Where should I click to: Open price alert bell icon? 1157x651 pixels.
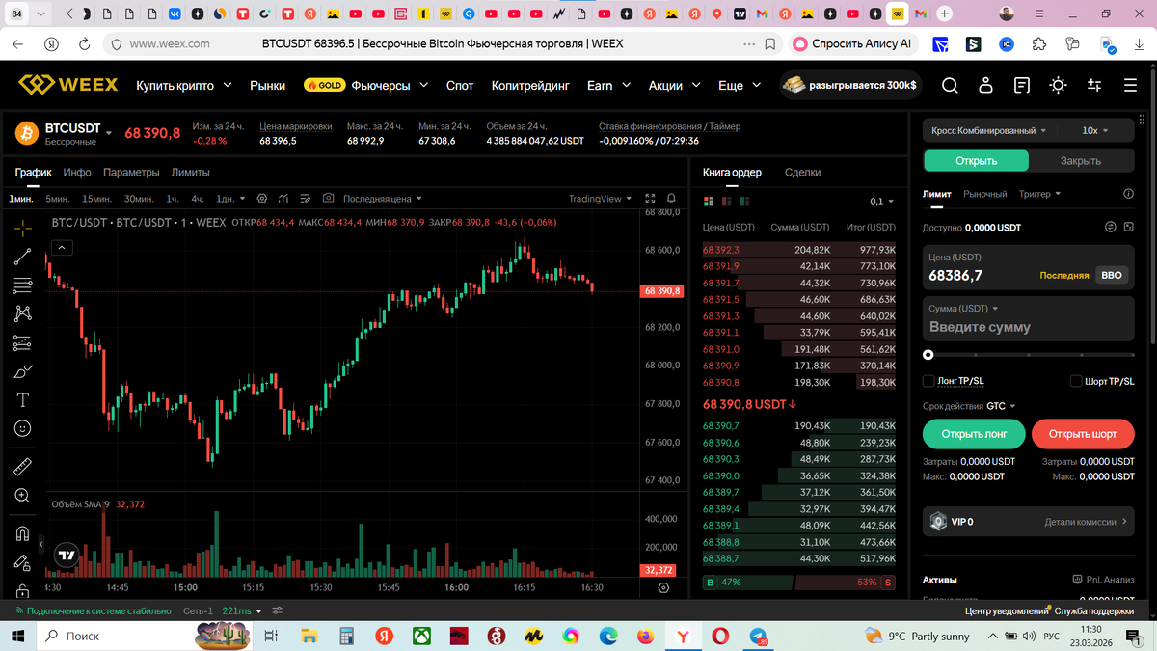(672, 199)
